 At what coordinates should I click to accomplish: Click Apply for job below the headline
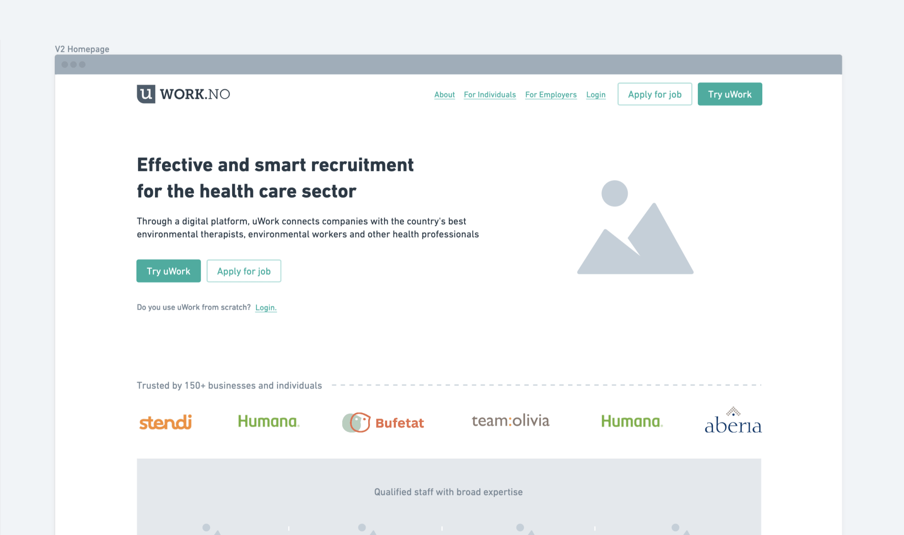[244, 271]
